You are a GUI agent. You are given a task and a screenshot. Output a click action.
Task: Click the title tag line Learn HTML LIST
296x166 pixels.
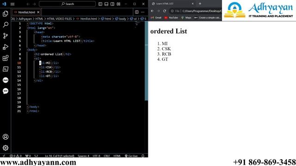68,41
